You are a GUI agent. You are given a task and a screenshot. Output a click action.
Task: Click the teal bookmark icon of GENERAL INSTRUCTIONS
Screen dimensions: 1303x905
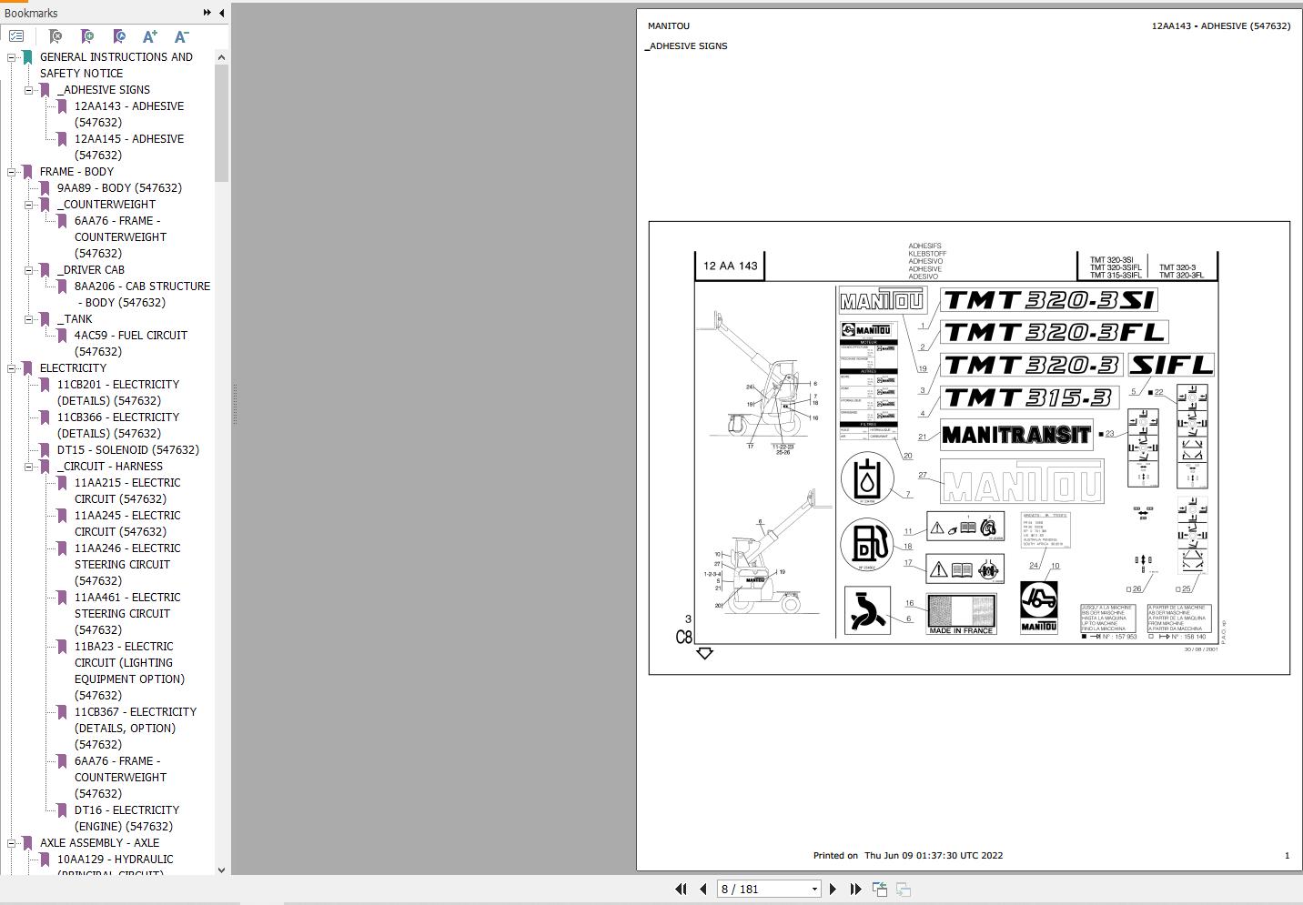(x=27, y=57)
